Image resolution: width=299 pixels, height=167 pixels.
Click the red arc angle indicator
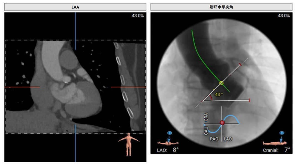coord(210,98)
